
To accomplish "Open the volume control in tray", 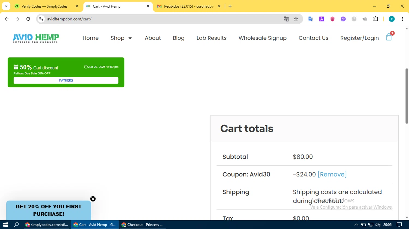I will [378, 225].
